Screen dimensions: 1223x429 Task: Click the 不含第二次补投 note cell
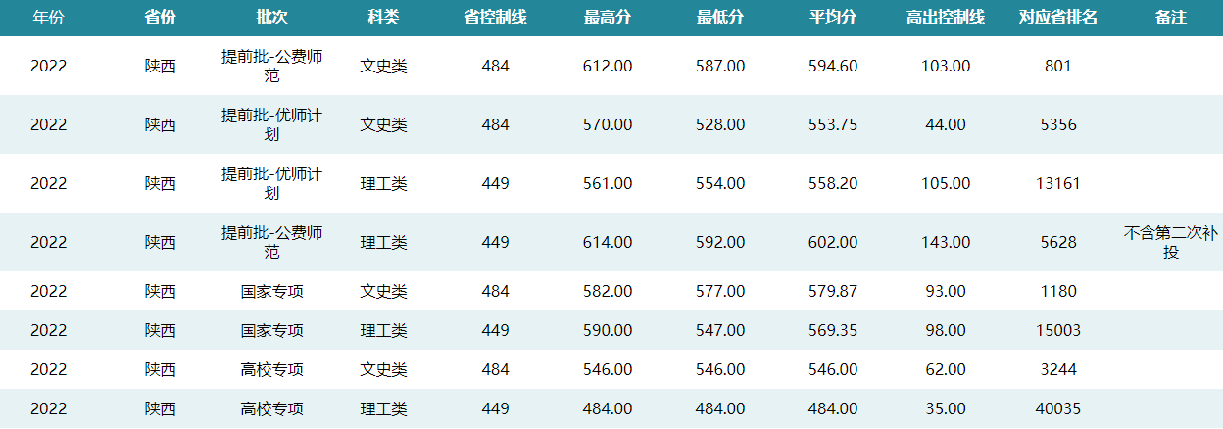click(x=1171, y=242)
